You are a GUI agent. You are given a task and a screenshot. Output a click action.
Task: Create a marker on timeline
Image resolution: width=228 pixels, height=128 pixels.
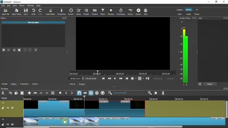[60, 93]
